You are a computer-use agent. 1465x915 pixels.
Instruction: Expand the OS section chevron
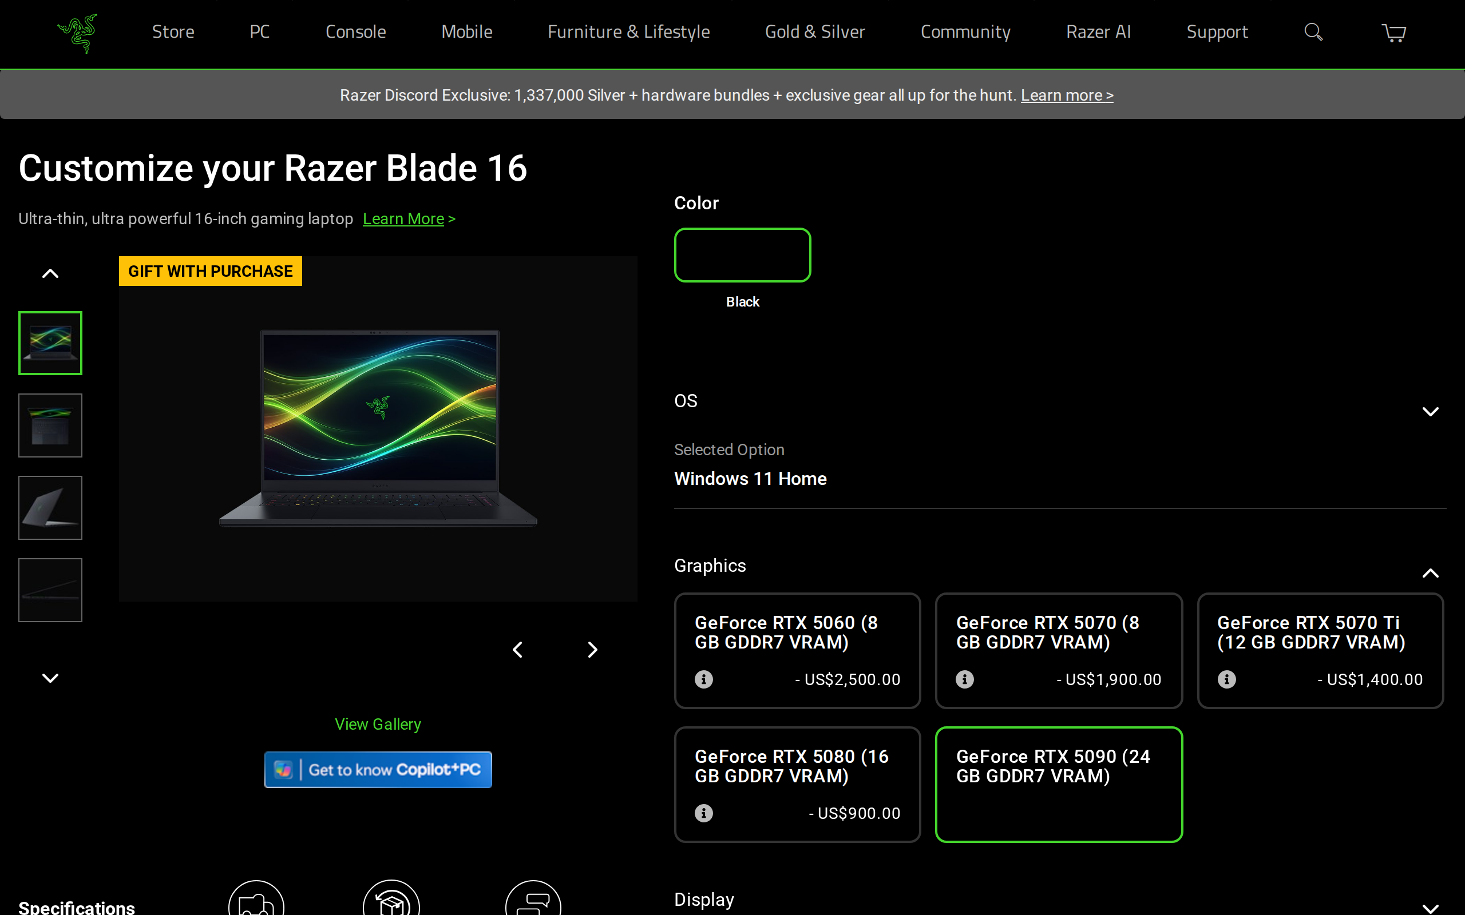[1430, 412]
